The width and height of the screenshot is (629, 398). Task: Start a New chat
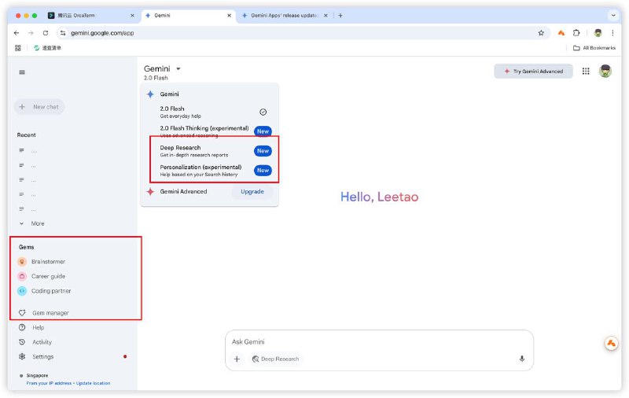coord(40,107)
